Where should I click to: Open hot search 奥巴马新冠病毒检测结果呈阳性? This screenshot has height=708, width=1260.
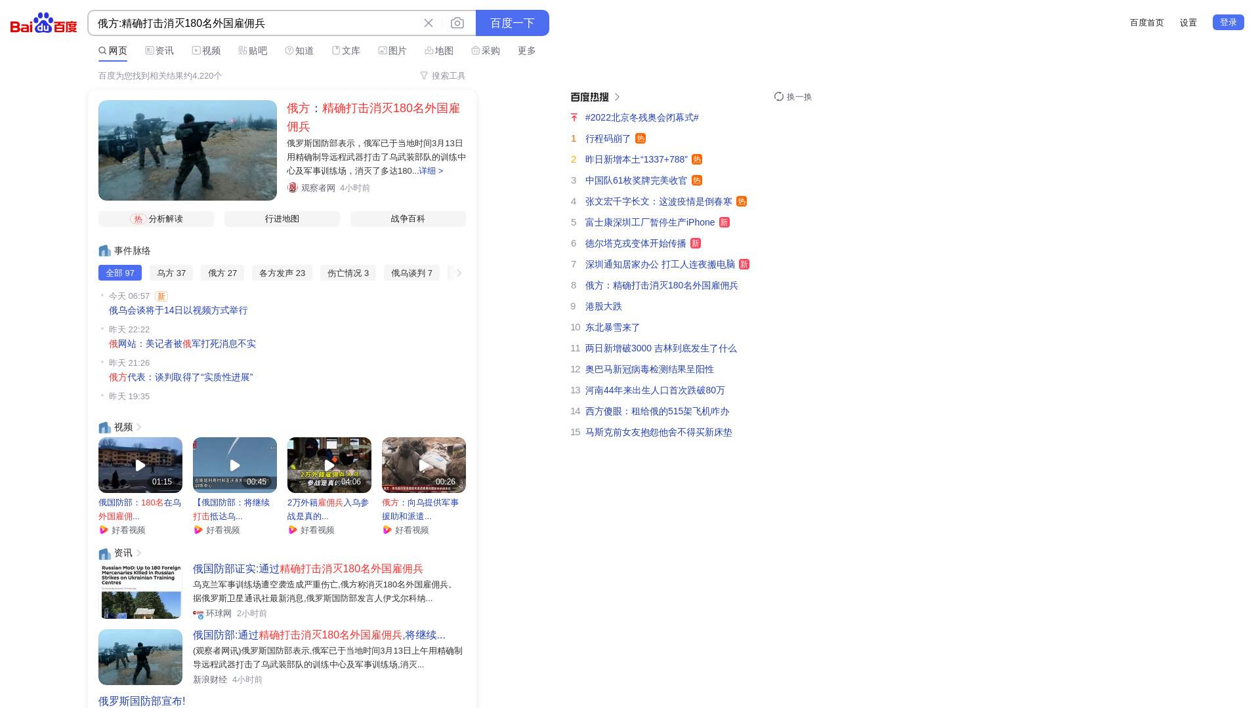(650, 369)
